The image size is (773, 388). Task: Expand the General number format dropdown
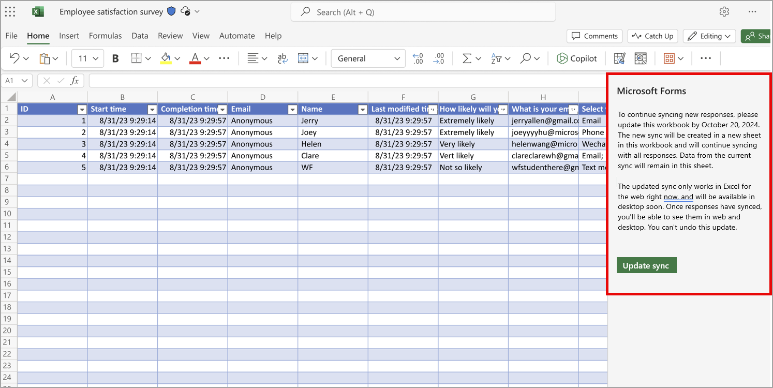[397, 58]
